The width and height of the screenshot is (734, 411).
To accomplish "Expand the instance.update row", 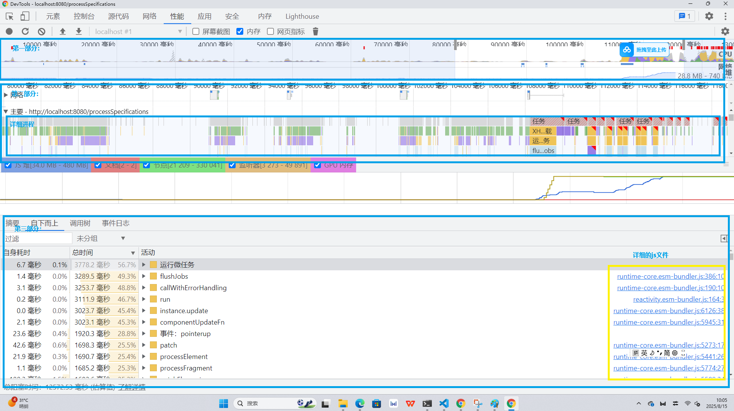I will click(144, 310).
